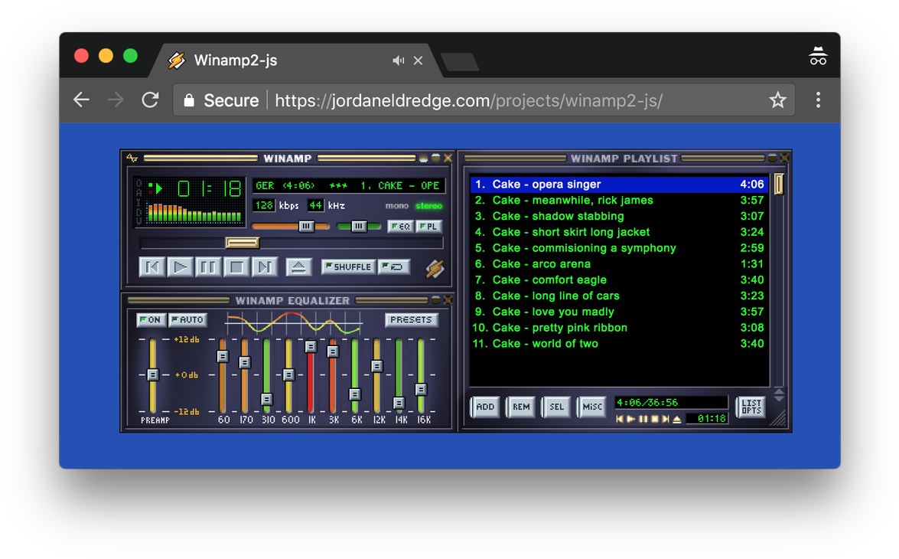Click the orange volume slider handle
The height and width of the screenshot is (559, 899).
click(x=306, y=227)
